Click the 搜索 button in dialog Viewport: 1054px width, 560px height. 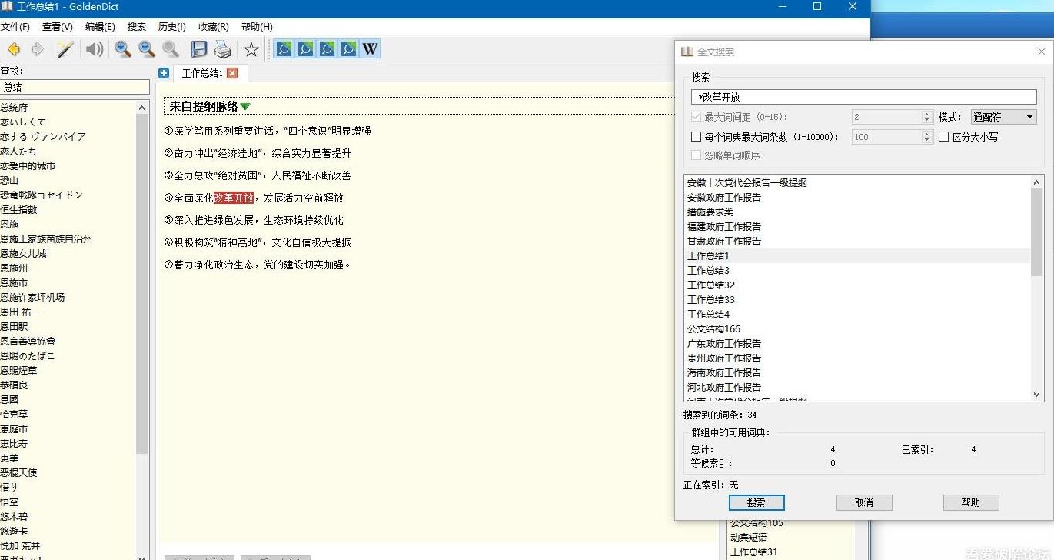point(756,502)
